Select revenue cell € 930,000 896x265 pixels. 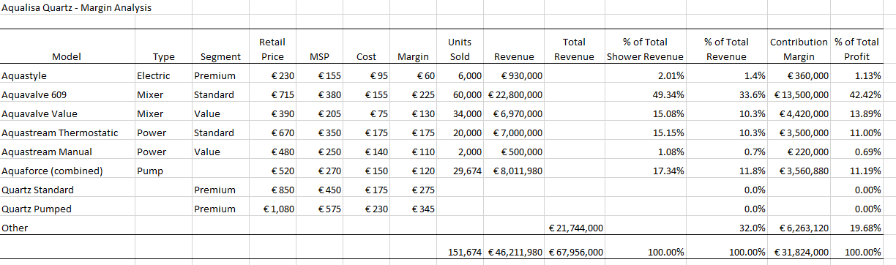521,75
